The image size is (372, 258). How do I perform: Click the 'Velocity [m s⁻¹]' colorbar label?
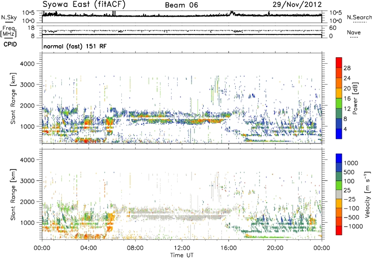(x=367, y=194)
